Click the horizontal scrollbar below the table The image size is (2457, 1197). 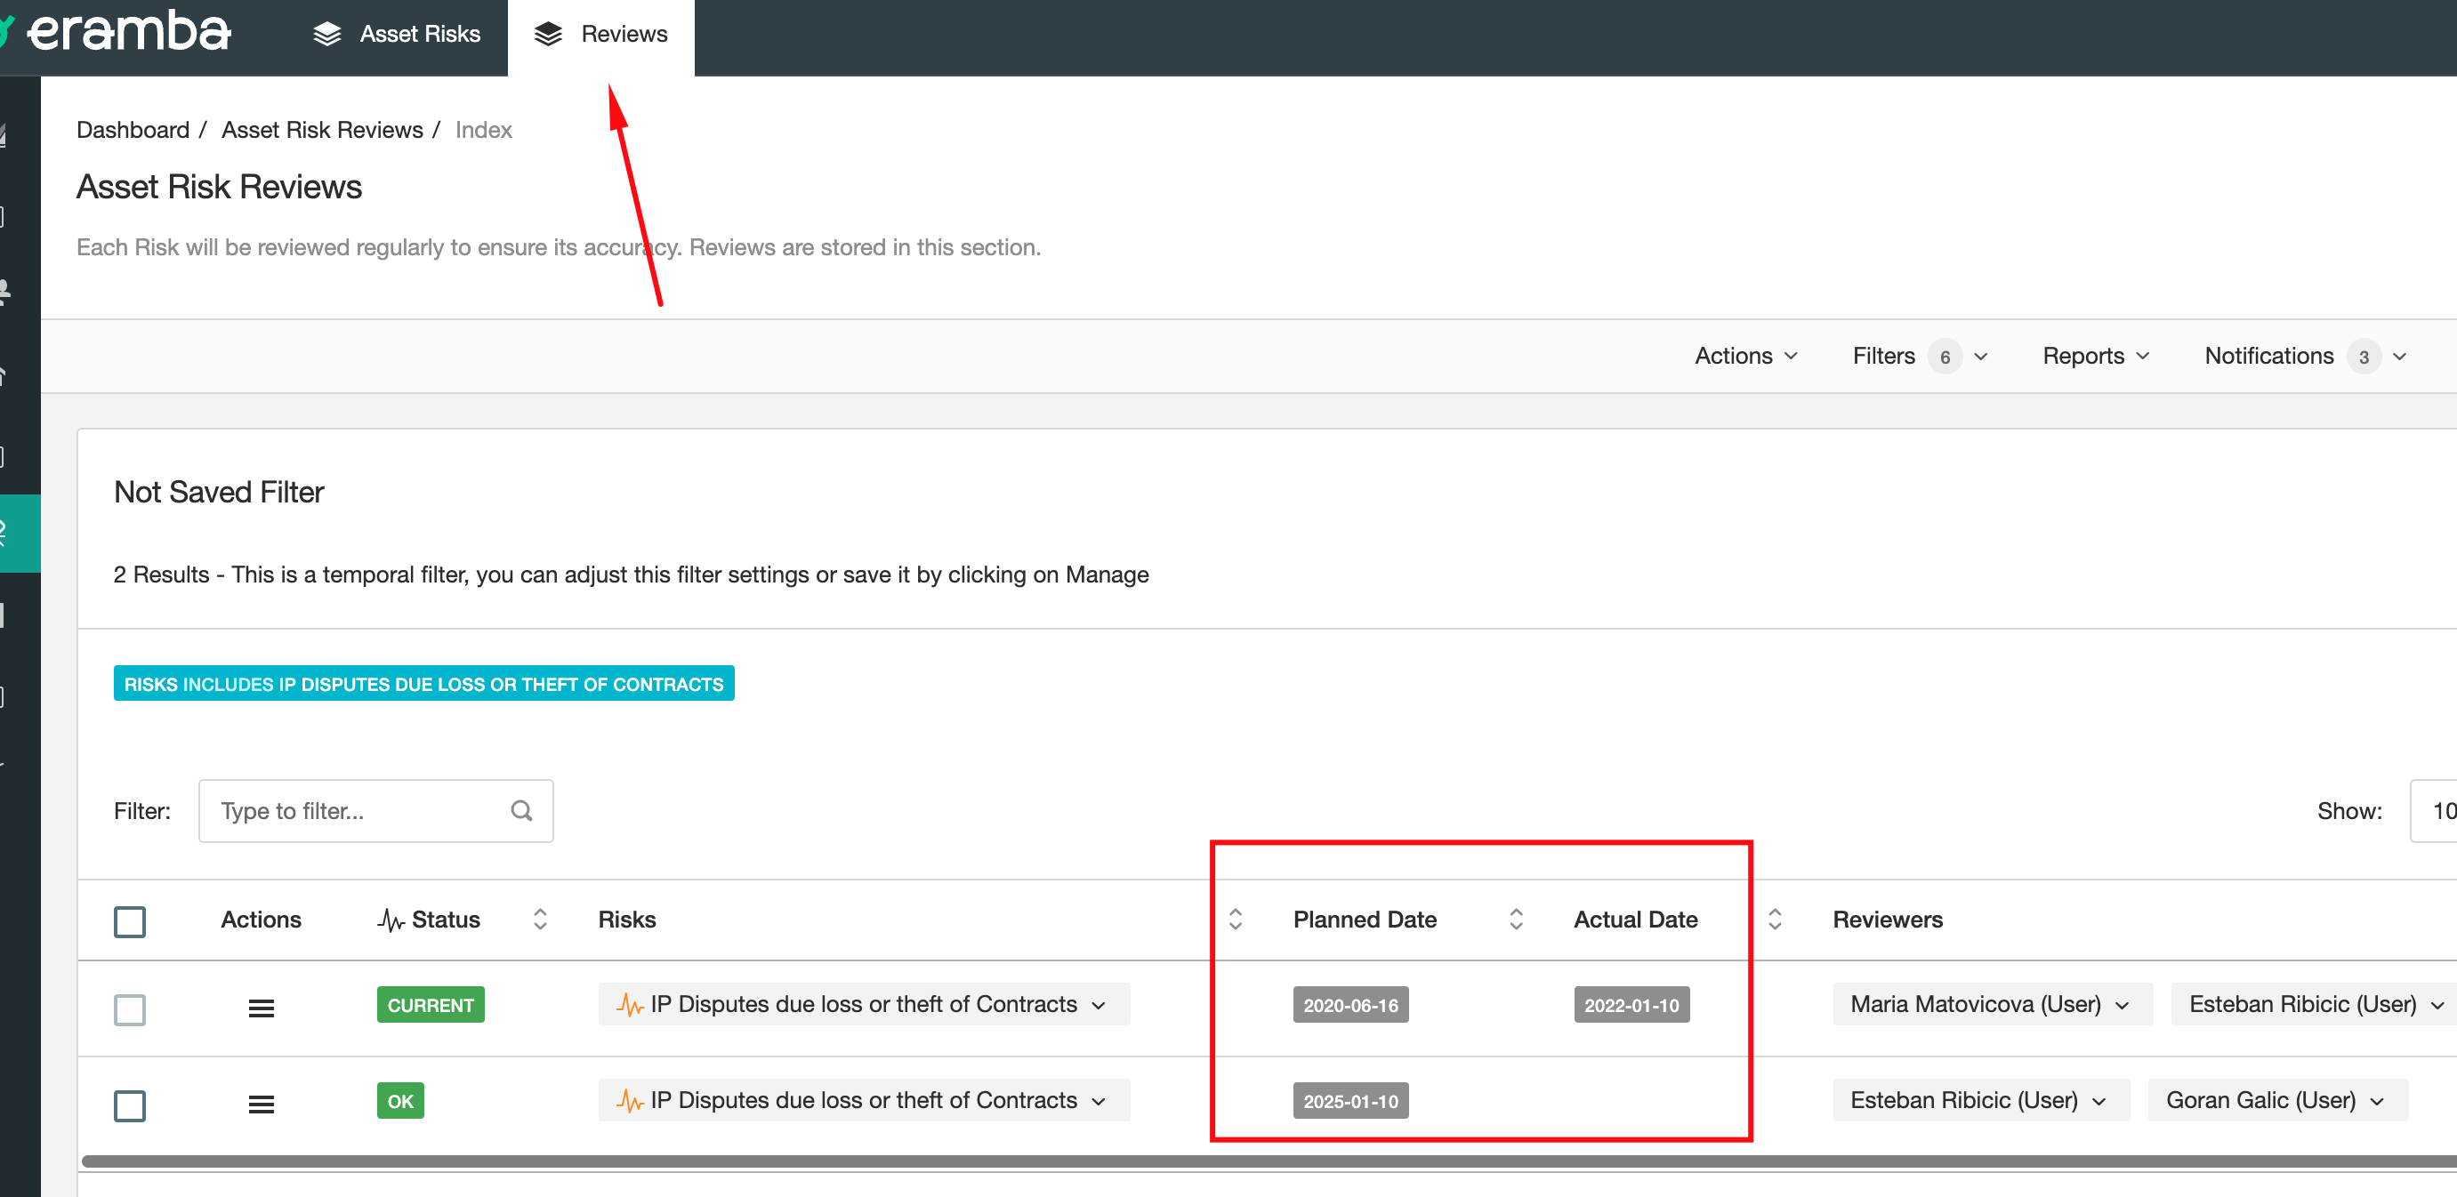point(1240,1161)
